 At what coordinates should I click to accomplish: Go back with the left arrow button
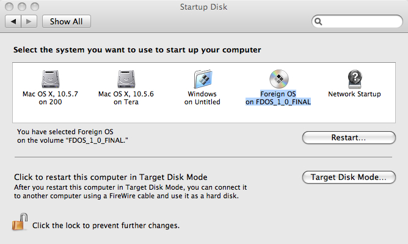point(13,21)
